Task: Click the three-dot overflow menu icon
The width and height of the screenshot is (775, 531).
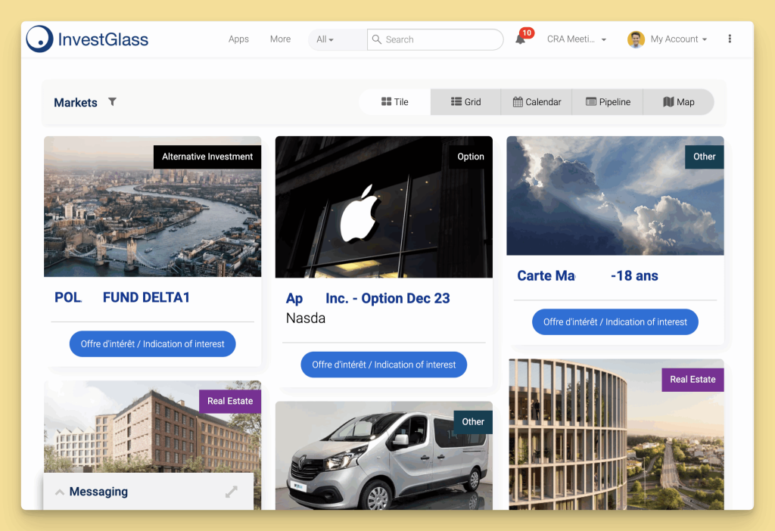Action: pyautogui.click(x=730, y=39)
